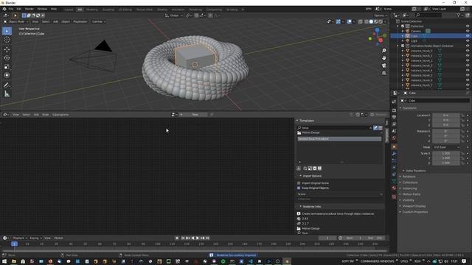Play the animation in reverse
472x265 pixels.
192,238
